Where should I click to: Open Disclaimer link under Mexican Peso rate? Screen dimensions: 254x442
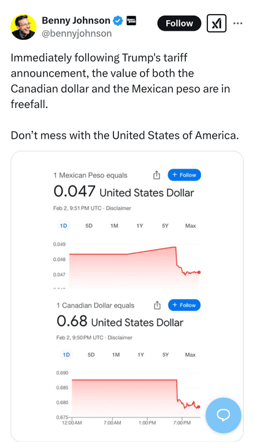pyautogui.click(x=118, y=208)
